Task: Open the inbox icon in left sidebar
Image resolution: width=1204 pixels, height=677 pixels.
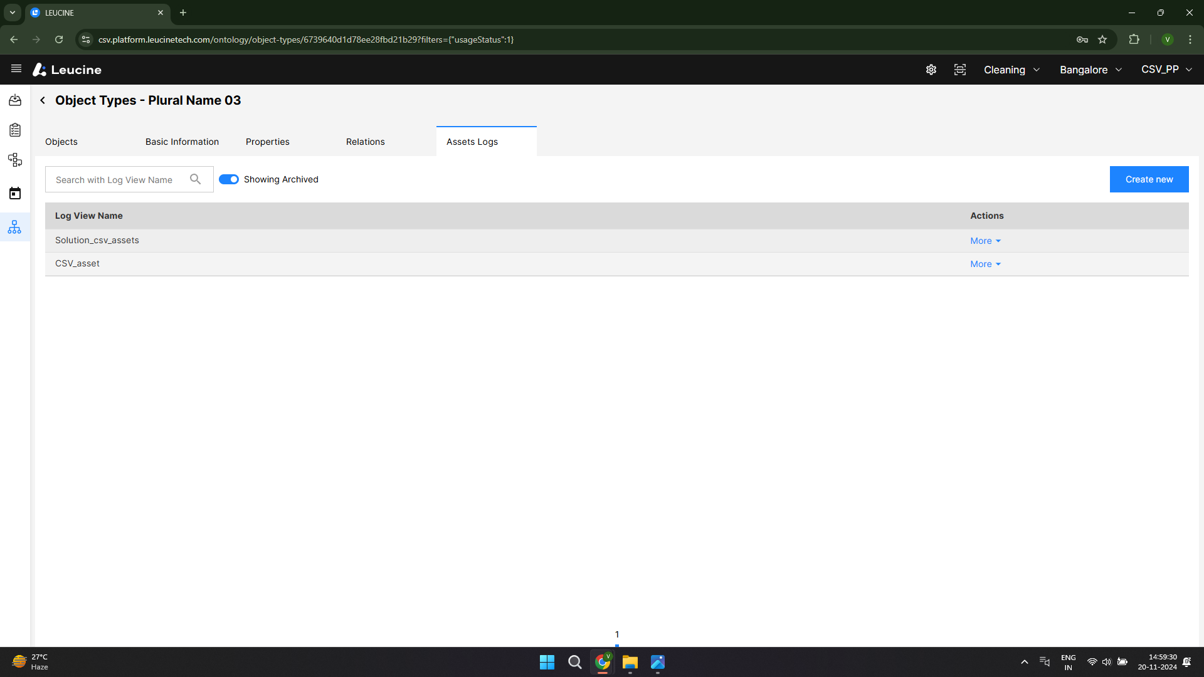Action: (x=15, y=100)
